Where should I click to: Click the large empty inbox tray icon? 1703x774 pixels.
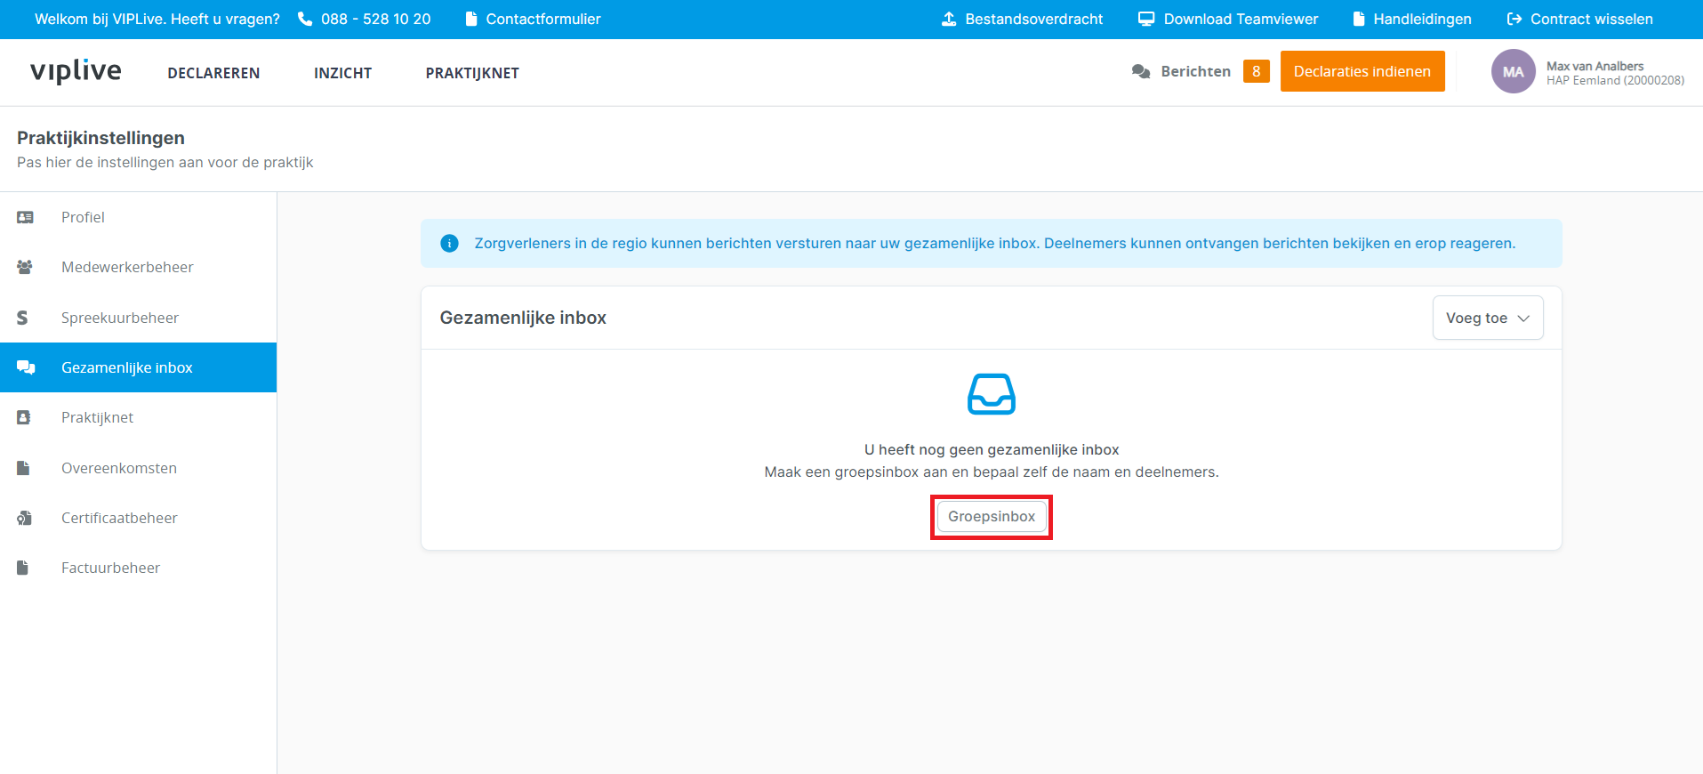tap(991, 394)
